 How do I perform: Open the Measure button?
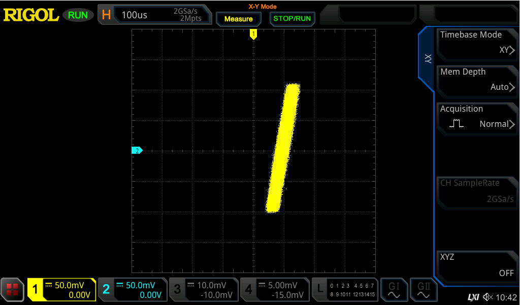239,19
